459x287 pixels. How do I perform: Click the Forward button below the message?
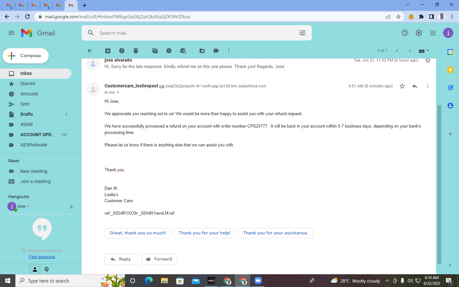click(159, 259)
